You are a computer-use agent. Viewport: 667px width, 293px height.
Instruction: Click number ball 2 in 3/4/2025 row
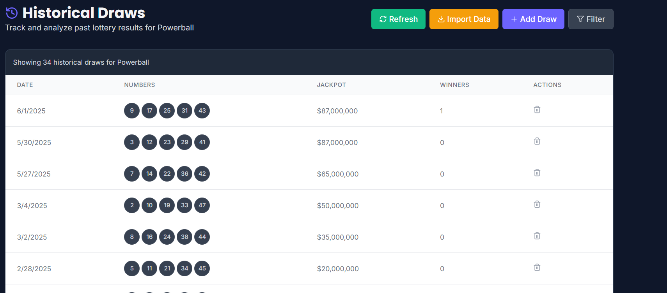(132, 205)
